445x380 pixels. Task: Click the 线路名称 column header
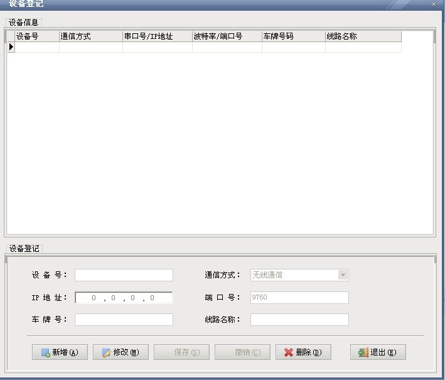[x=363, y=36]
